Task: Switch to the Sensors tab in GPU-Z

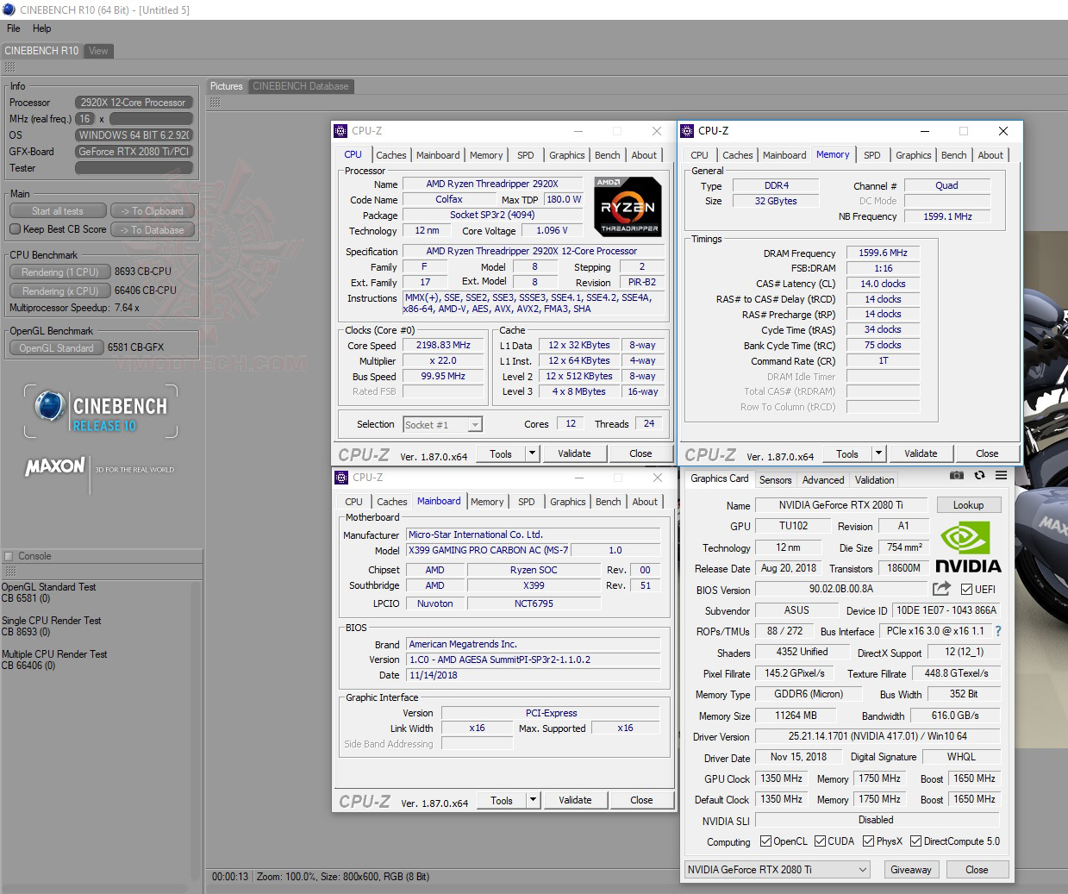Action: [775, 480]
